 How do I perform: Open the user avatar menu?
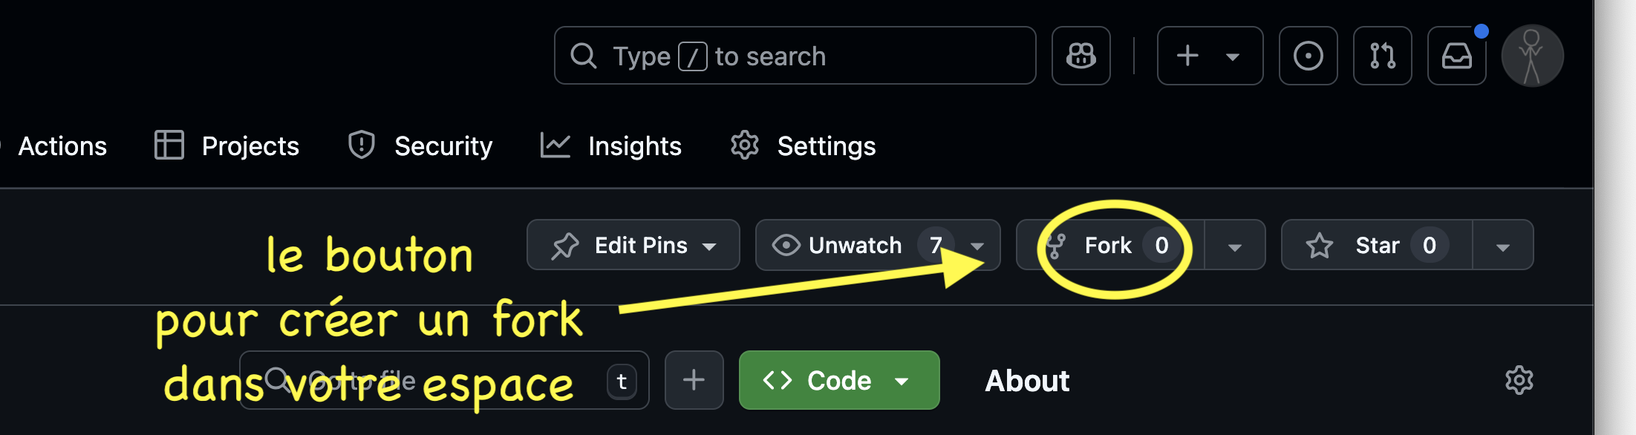click(1532, 56)
